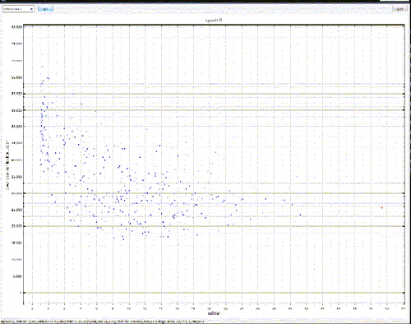Click the olive horizontal line at zero

coord(214,293)
